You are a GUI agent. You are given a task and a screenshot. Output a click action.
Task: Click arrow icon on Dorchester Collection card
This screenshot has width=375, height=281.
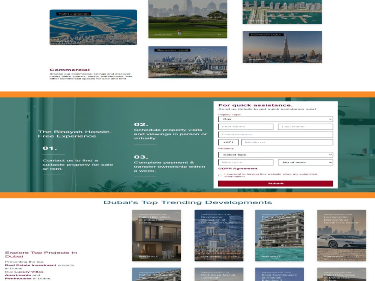235,256
